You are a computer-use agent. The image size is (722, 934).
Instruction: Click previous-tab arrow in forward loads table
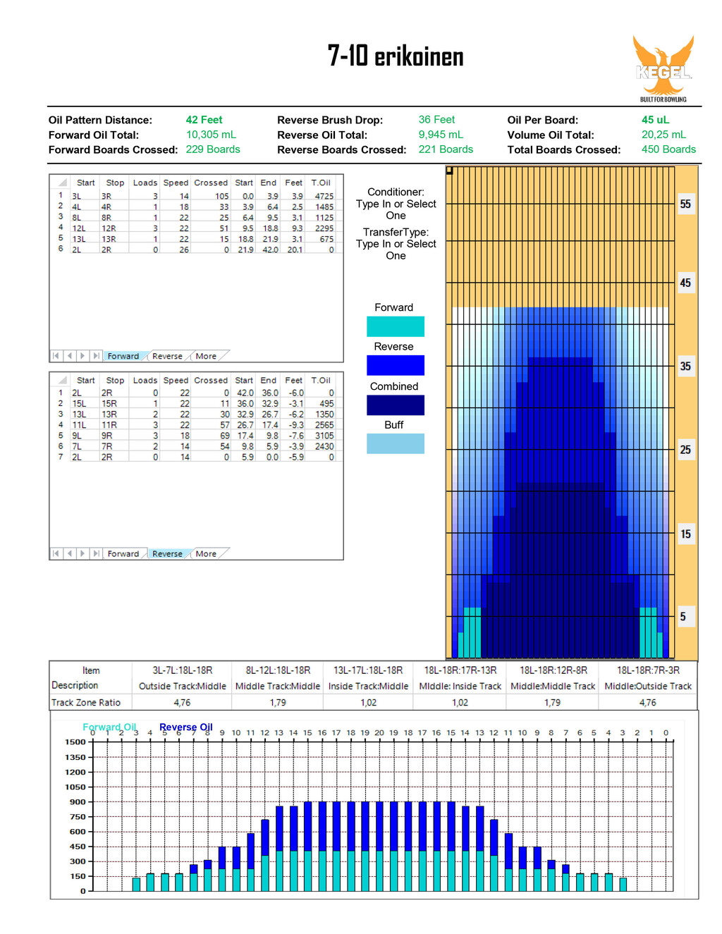(69, 356)
